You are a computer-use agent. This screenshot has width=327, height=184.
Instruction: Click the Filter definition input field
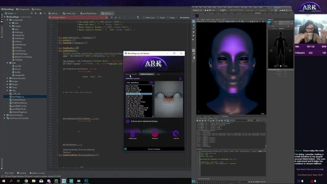[x=137, y=83]
